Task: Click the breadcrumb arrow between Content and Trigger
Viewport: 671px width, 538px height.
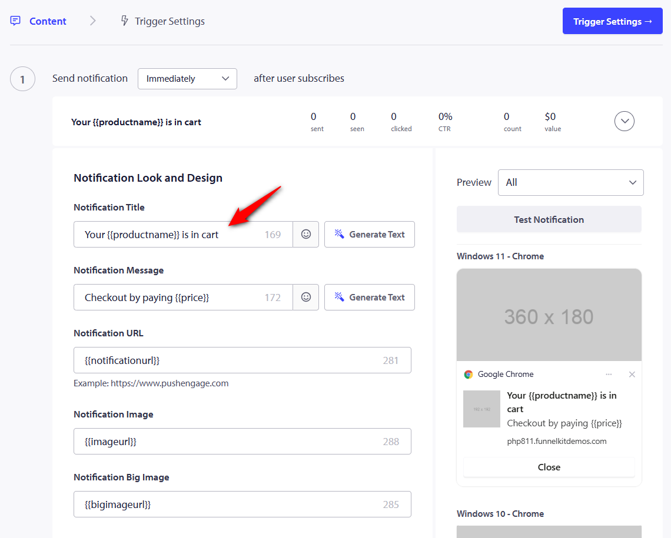Action: click(x=93, y=21)
